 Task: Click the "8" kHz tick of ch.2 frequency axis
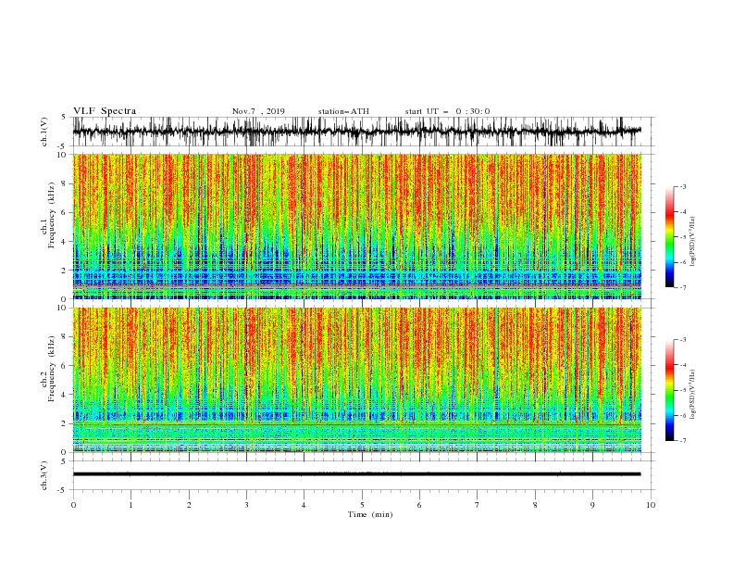pos(64,337)
